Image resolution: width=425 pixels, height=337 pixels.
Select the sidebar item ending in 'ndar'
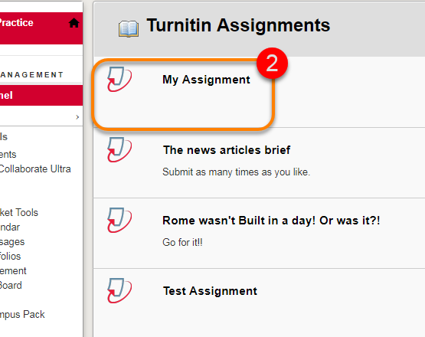tap(10, 227)
